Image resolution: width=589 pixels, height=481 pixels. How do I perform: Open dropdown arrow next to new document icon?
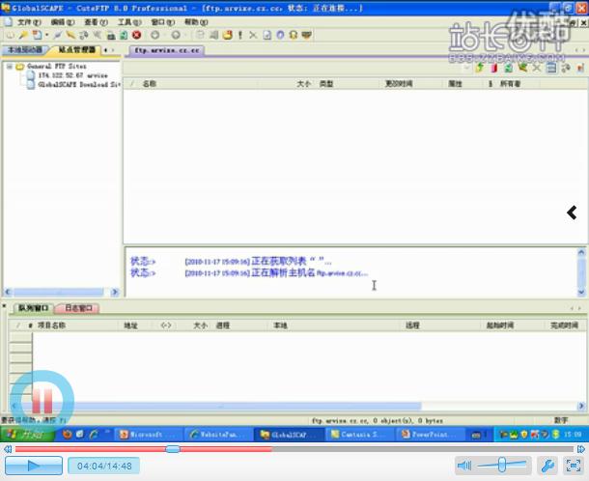coord(46,35)
